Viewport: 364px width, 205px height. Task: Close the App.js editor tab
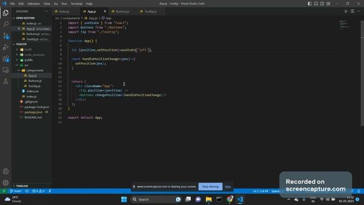[x=105, y=11]
